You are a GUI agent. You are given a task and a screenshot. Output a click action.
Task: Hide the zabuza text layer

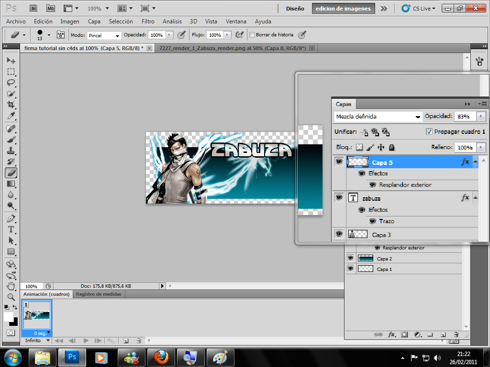[x=339, y=197]
